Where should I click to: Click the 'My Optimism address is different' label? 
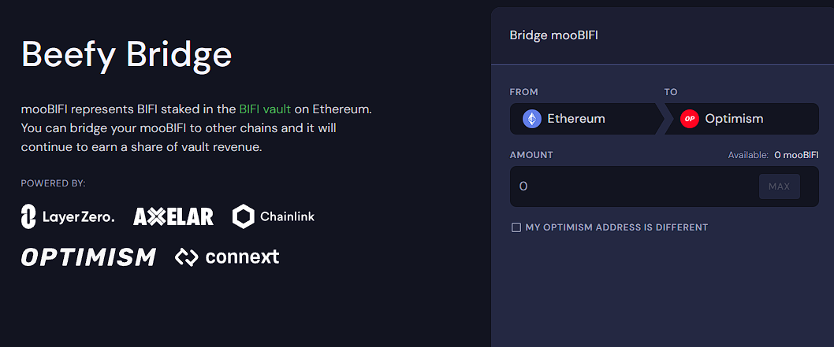click(x=616, y=227)
